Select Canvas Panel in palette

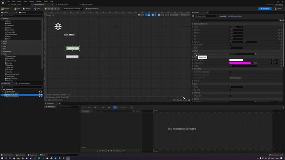[11, 56]
